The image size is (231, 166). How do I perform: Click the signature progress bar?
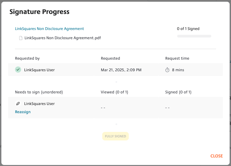click(194, 36)
